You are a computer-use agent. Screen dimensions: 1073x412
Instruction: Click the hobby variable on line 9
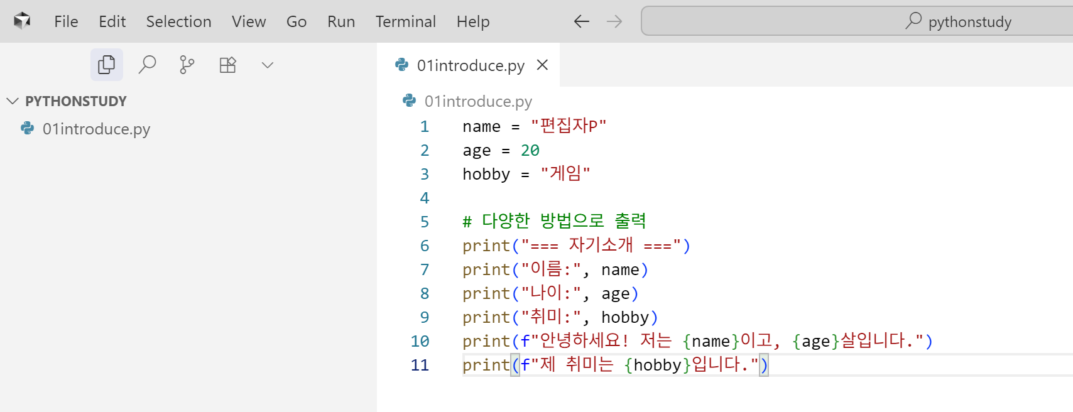[x=625, y=317]
